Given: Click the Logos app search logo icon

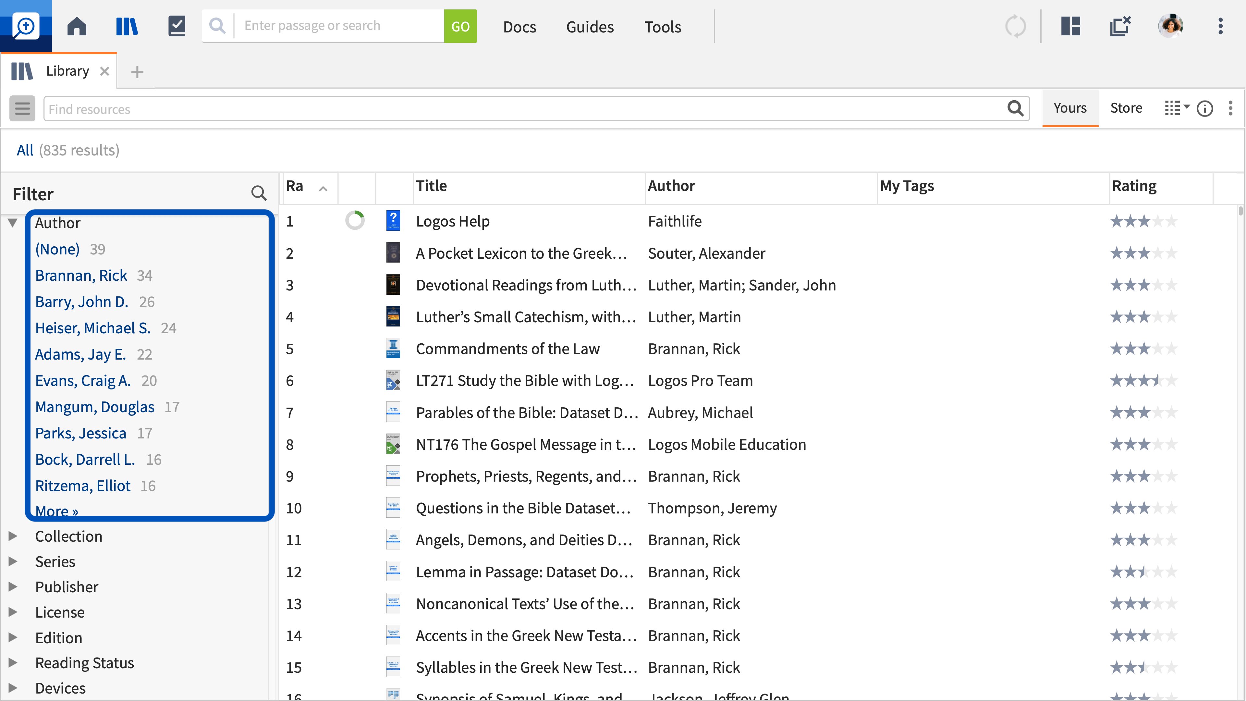Looking at the screenshot, I should click(26, 26).
